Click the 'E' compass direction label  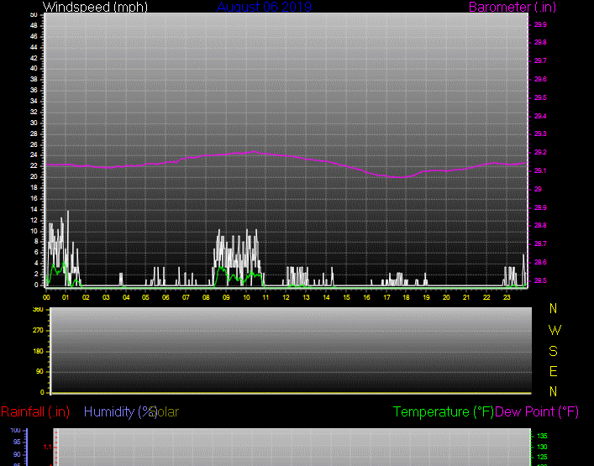[553, 371]
